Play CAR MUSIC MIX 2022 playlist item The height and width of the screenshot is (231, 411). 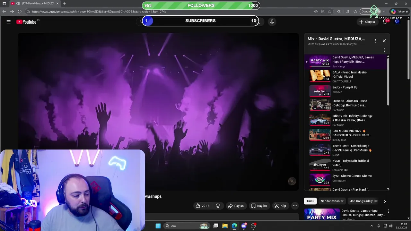click(345, 135)
